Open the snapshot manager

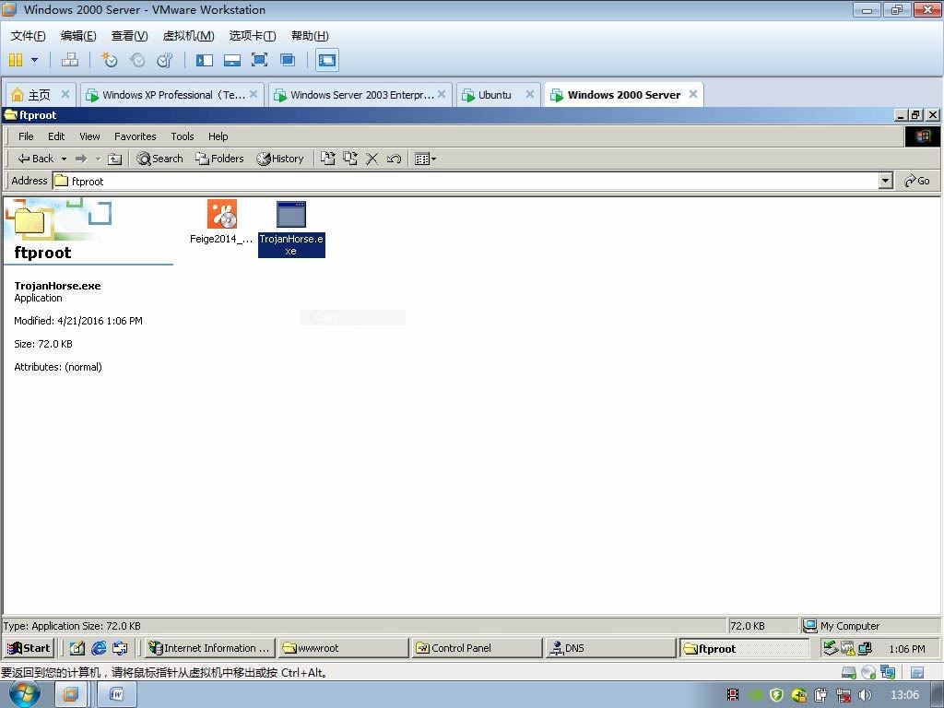[x=164, y=60]
